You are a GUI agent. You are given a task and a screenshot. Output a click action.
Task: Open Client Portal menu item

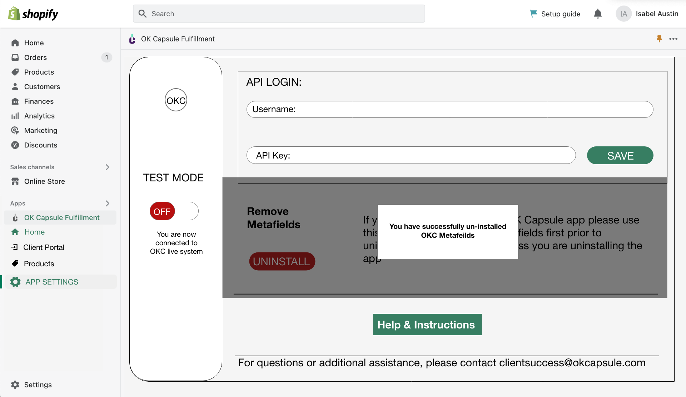pos(44,247)
